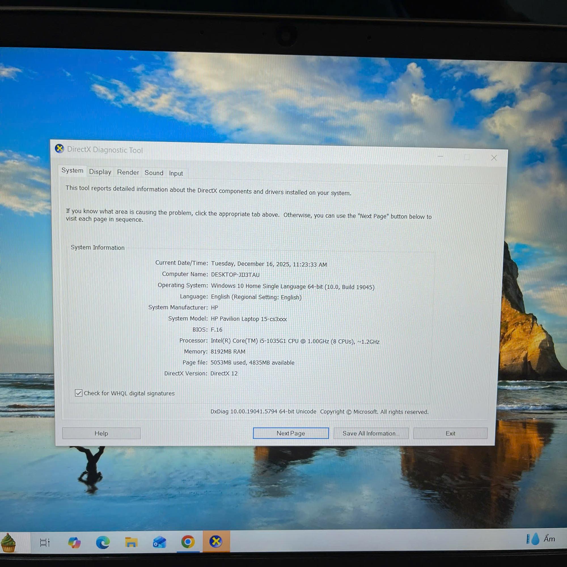Click Save All Information button
The height and width of the screenshot is (567, 567).
point(371,433)
